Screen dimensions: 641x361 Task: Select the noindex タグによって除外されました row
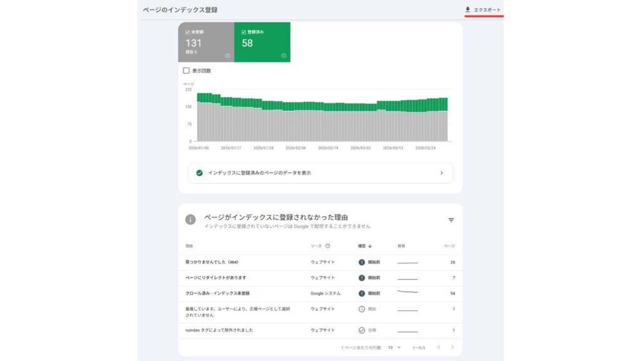coord(219,330)
